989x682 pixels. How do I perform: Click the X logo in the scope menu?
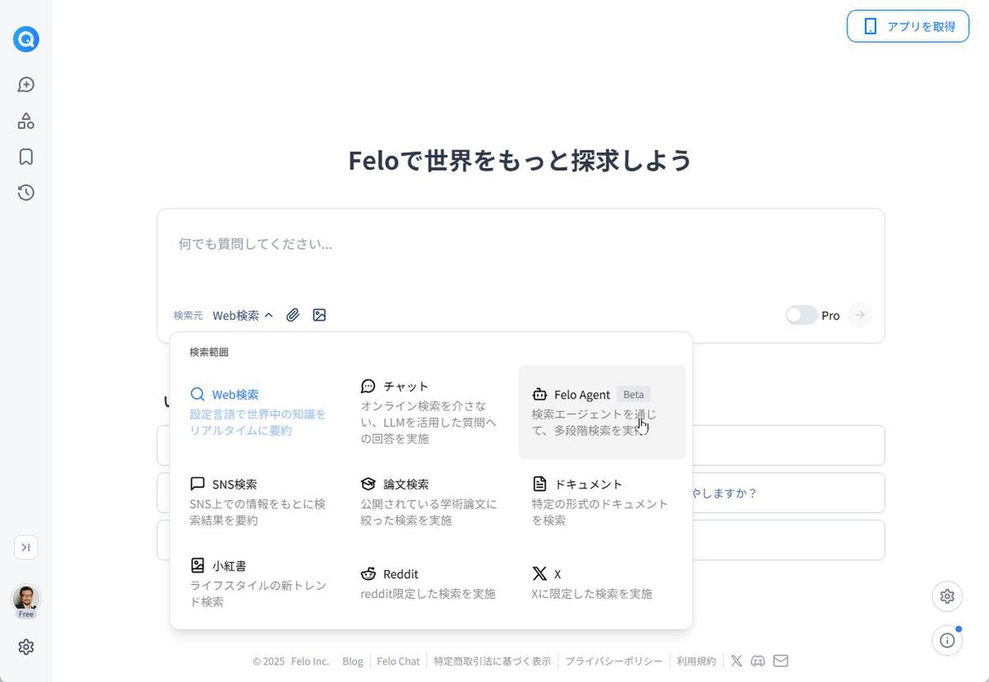[540, 574]
